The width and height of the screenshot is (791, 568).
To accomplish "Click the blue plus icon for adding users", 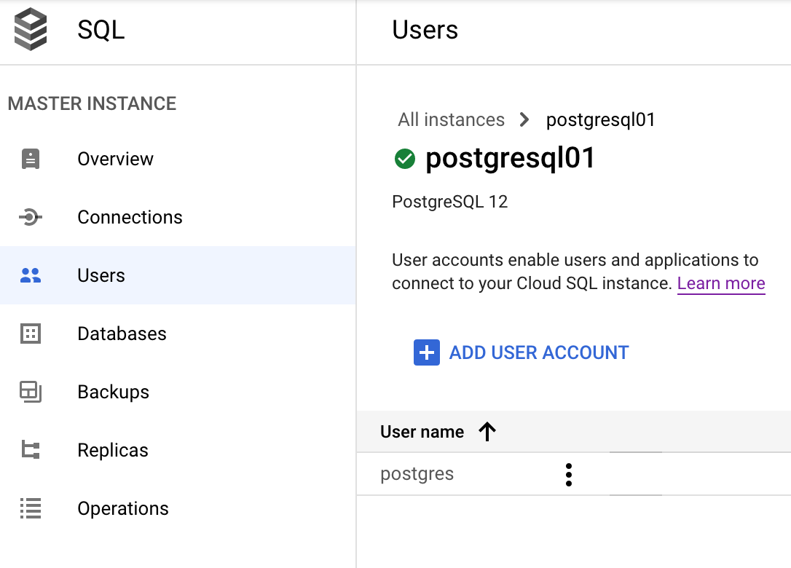I will (x=426, y=352).
